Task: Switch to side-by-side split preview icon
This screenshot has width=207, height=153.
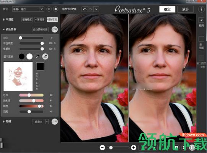Action: [x=192, y=147]
